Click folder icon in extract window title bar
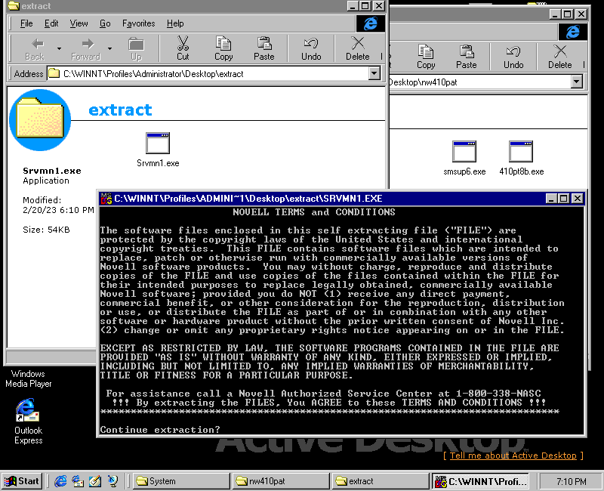 (x=14, y=6)
